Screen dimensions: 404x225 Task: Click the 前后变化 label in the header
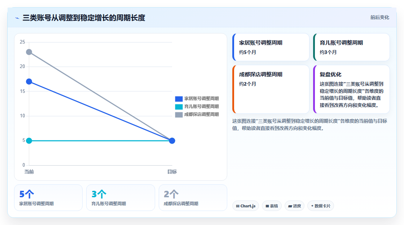click(x=379, y=18)
